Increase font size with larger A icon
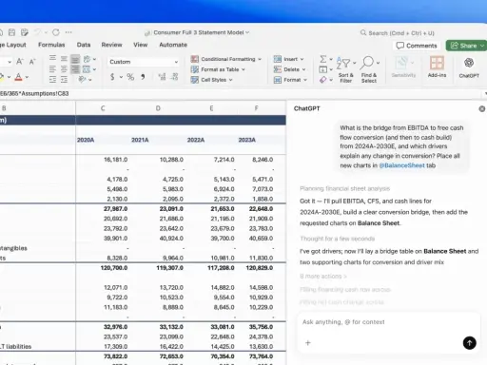 [x=20, y=62]
